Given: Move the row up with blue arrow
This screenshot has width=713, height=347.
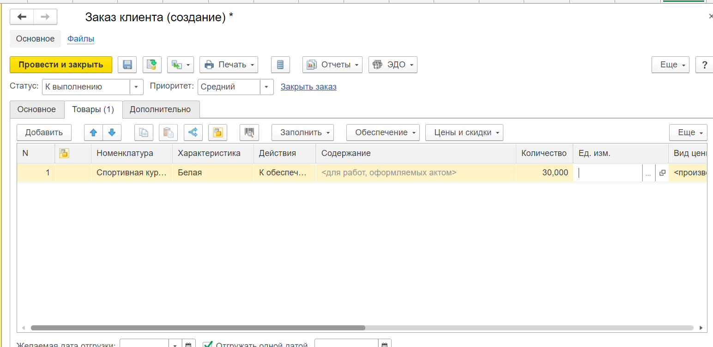Looking at the screenshot, I should pos(93,132).
